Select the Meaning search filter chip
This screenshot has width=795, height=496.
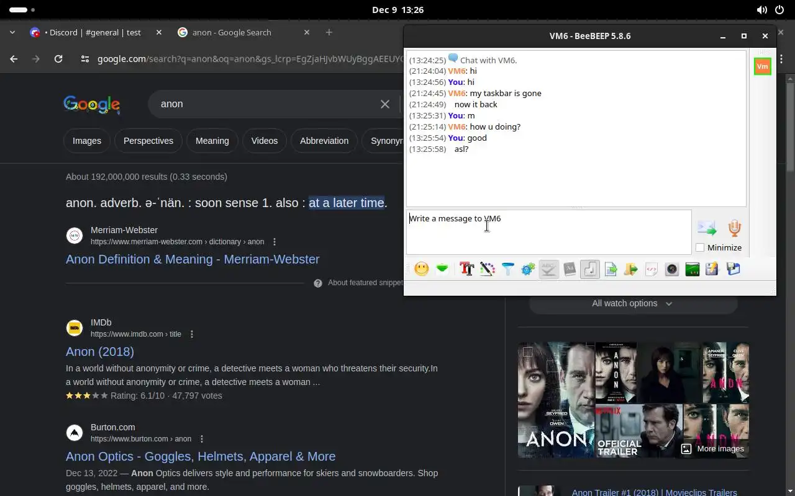click(x=212, y=141)
